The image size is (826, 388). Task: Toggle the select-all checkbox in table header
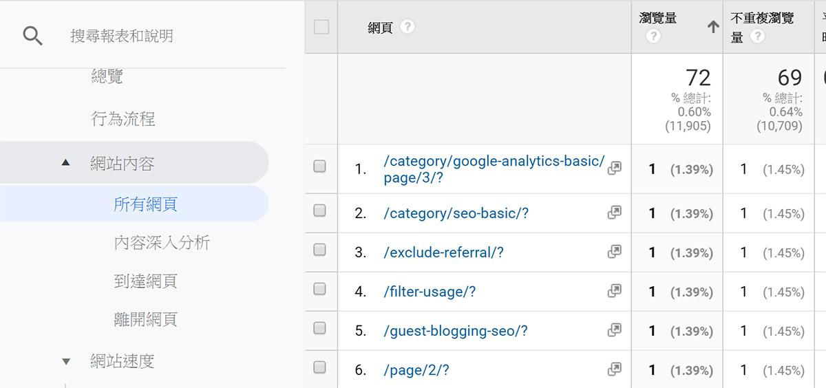click(x=321, y=27)
